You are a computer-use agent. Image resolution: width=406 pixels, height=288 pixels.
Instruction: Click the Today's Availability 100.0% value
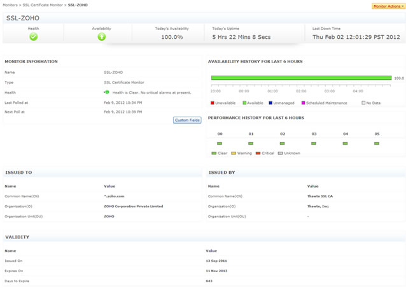[x=172, y=37]
